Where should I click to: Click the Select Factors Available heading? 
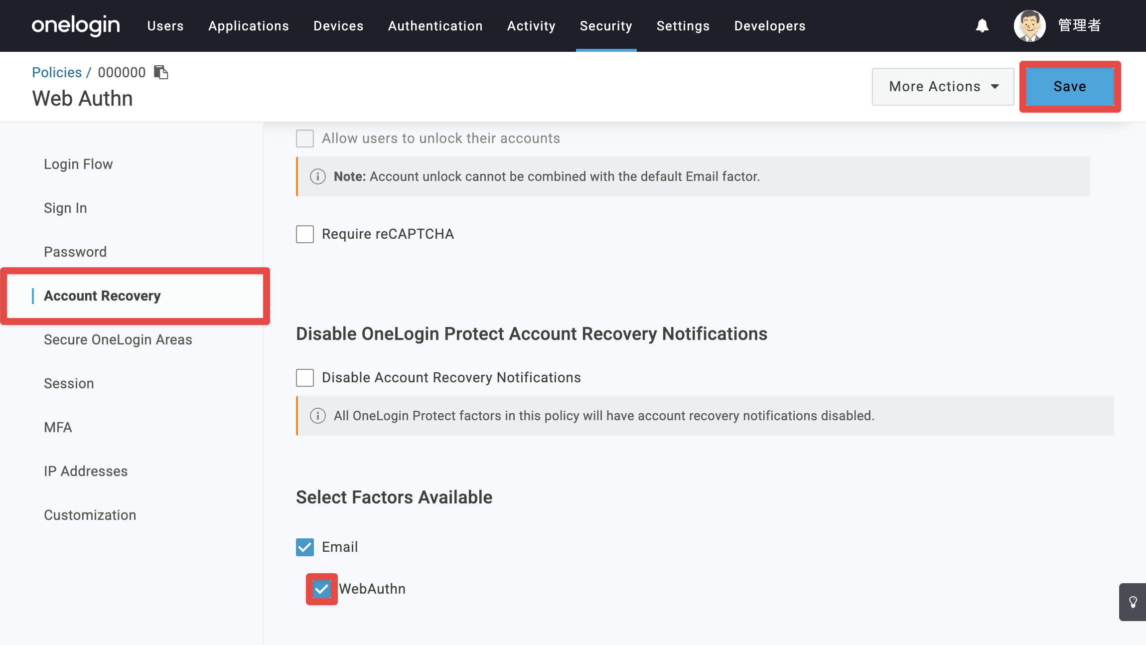coord(394,497)
